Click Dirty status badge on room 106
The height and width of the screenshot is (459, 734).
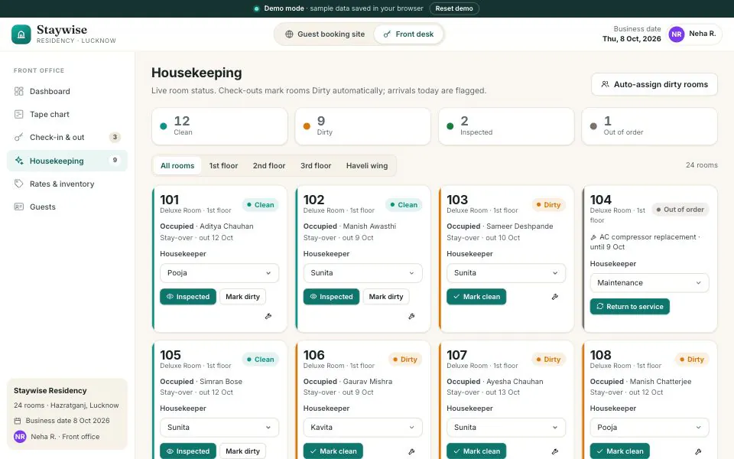pyautogui.click(x=405, y=360)
